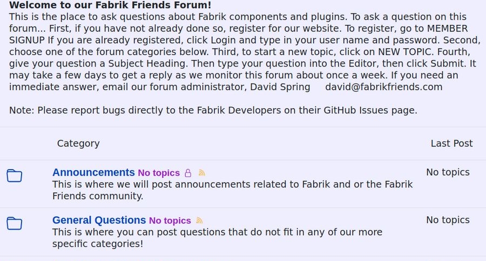Image resolution: width=486 pixels, height=261 pixels.
Task: Click the Category column header
Action: [78, 143]
